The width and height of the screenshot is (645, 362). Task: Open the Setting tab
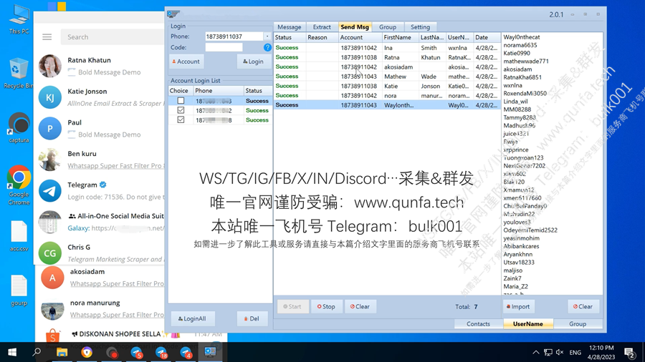[x=420, y=27]
